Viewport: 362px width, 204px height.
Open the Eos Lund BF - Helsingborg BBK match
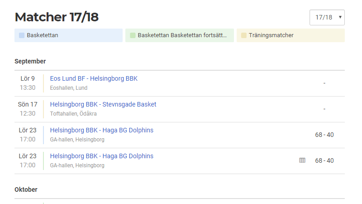click(x=94, y=78)
